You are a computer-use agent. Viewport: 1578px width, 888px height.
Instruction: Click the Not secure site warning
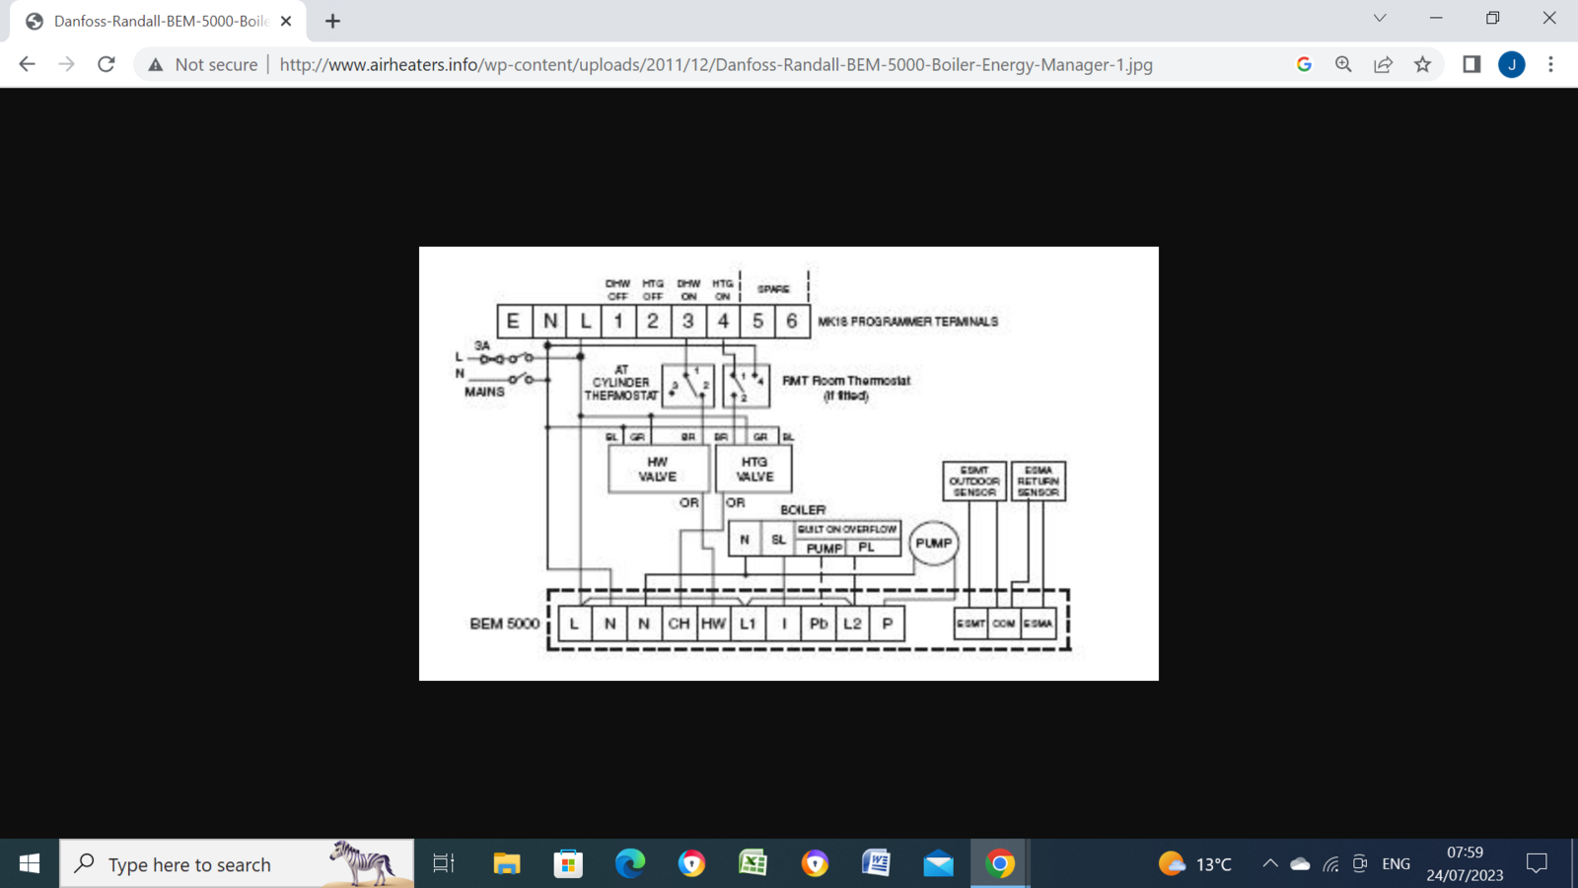pos(202,64)
